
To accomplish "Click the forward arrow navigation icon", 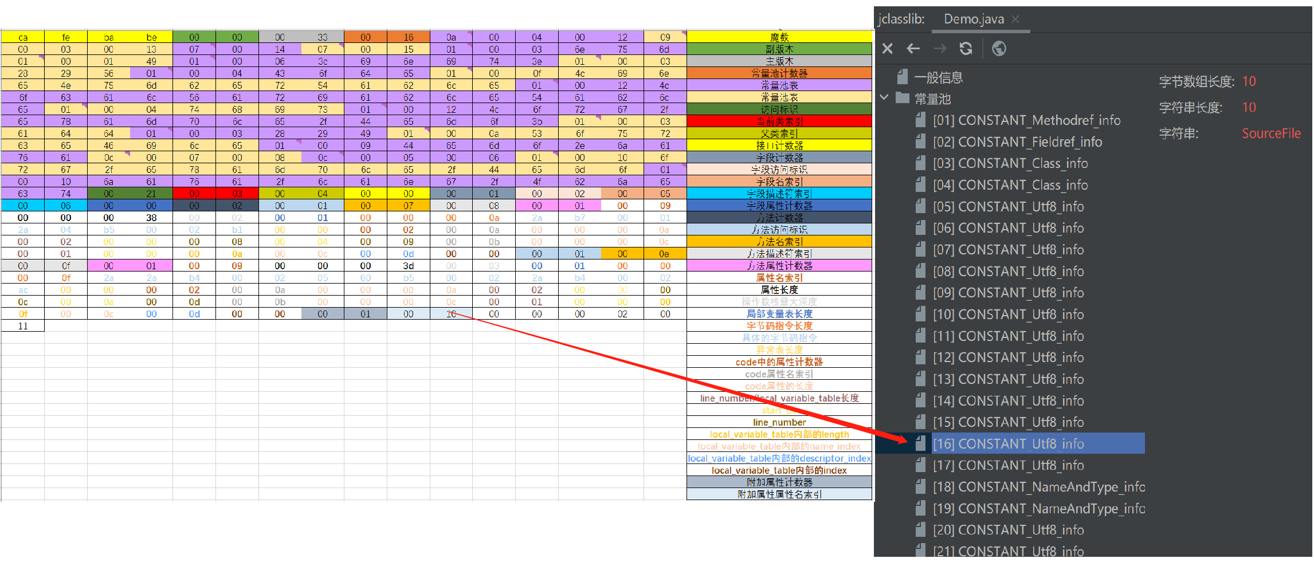I will point(940,49).
